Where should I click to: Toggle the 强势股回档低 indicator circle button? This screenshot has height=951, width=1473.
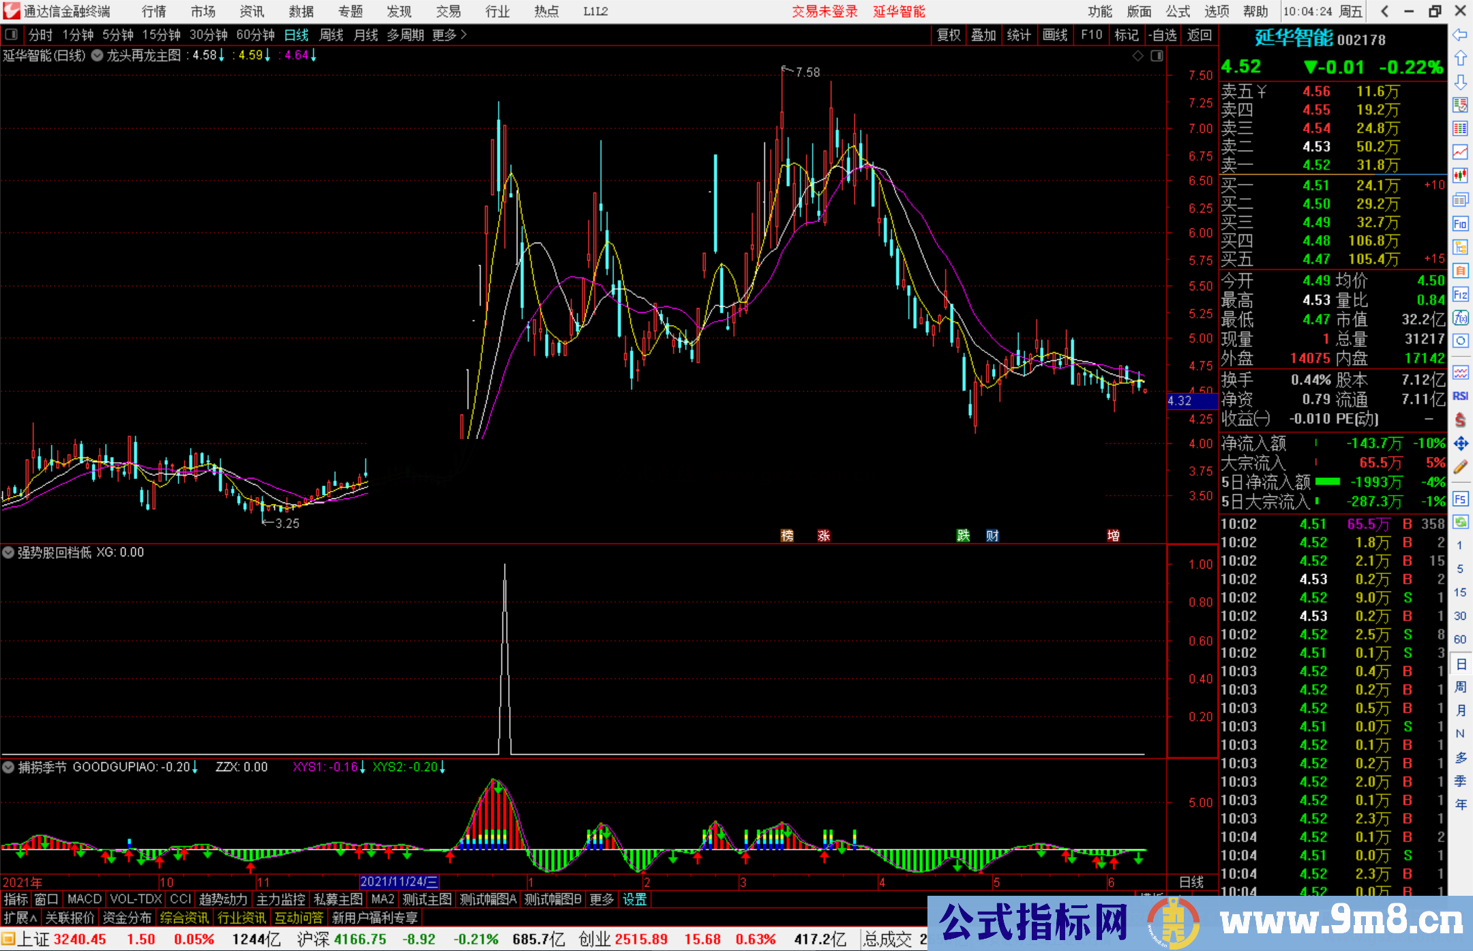pos(8,552)
